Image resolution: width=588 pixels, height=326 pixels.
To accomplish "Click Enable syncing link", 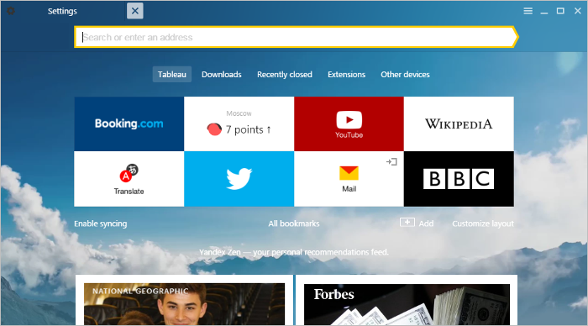I will pyautogui.click(x=101, y=223).
